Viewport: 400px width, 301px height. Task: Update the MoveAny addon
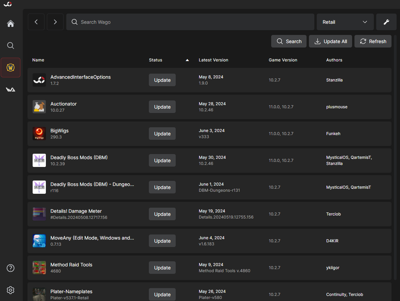[162, 241]
